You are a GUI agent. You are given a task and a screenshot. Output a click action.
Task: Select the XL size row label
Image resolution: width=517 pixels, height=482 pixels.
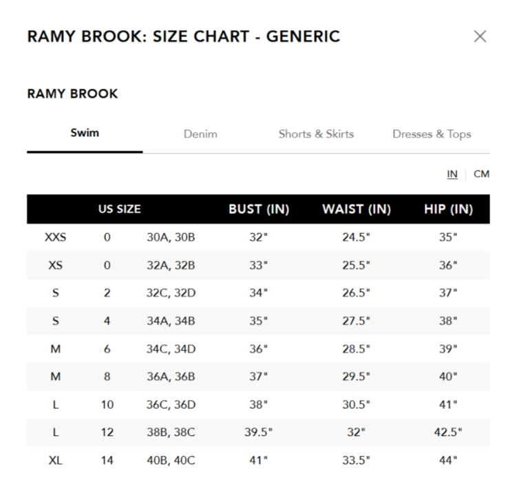click(55, 460)
